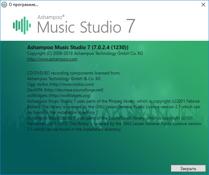This screenshot has width=209, height=175.
Task: Click the 'Ashampoo Music Studio 7 (7.0.2.4 (1230))' version text
Action: (78, 47)
